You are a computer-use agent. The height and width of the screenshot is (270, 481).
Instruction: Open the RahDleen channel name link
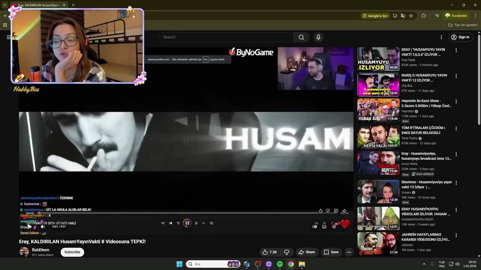[x=41, y=250]
